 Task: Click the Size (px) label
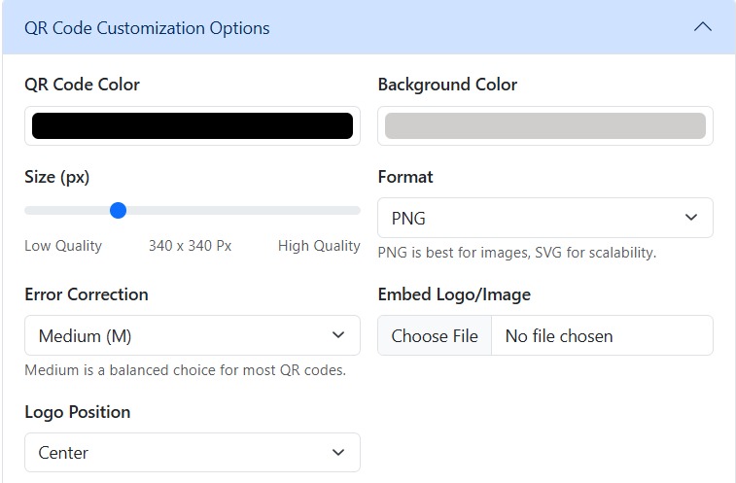click(56, 178)
